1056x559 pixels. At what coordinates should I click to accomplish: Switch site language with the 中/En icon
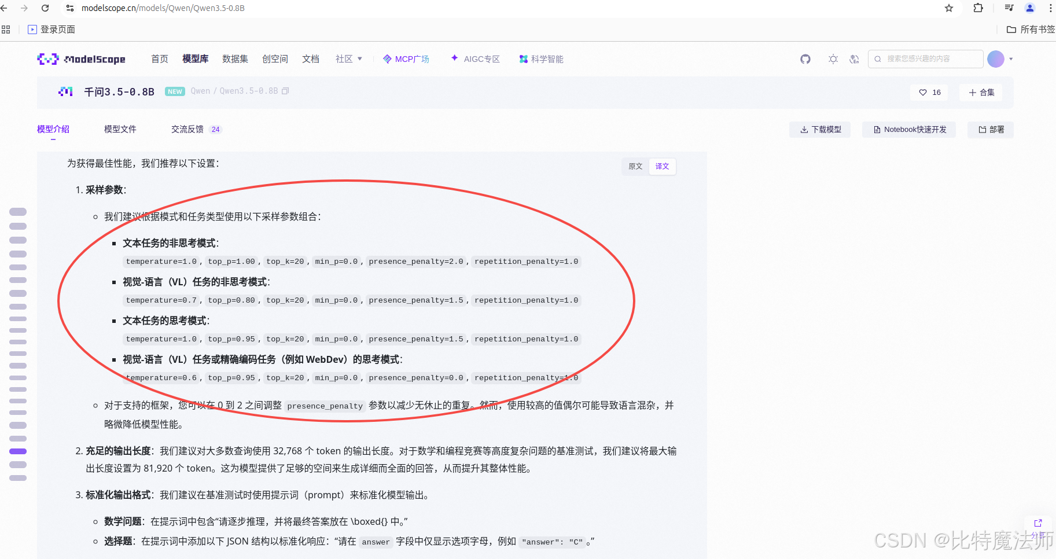pos(854,59)
